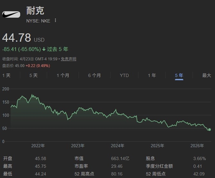
Task: Click the Nike swoosh logo
Action: [11, 15]
